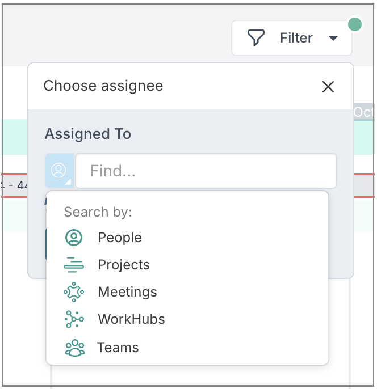The image size is (377, 389).
Task: Choose WorkHubs from the Search by list
Action: pyautogui.click(x=131, y=319)
